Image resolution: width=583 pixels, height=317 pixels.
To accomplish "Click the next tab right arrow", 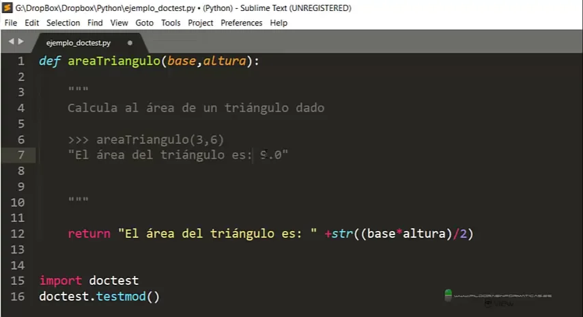I will (x=20, y=41).
